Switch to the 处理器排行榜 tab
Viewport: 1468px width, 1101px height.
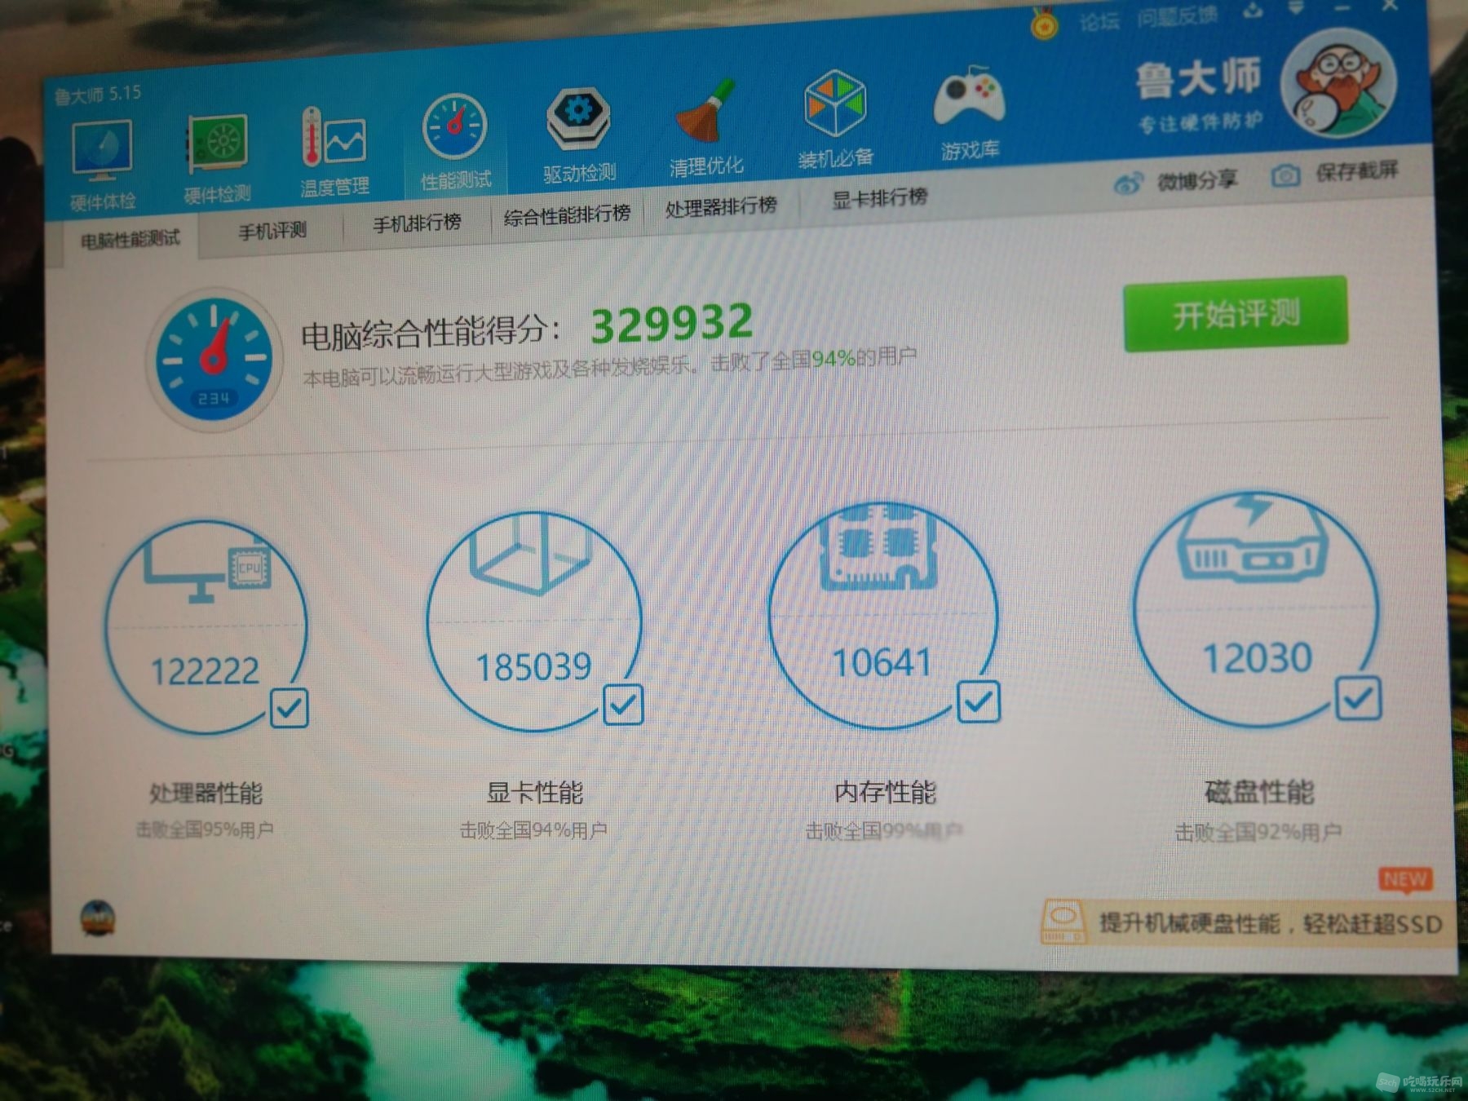(x=721, y=206)
